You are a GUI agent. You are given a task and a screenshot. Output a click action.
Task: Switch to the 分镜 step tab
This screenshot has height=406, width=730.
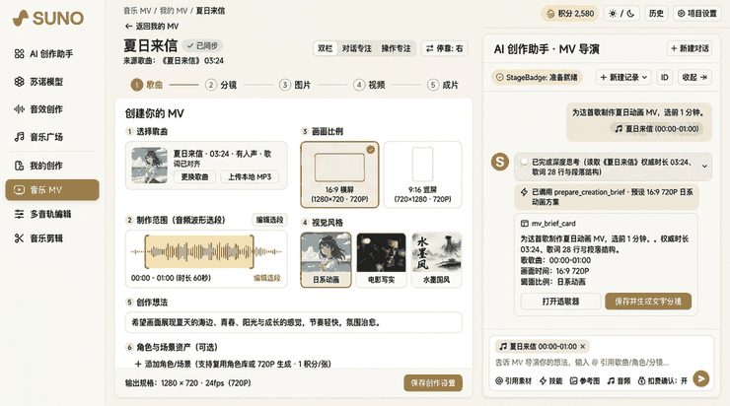point(222,85)
